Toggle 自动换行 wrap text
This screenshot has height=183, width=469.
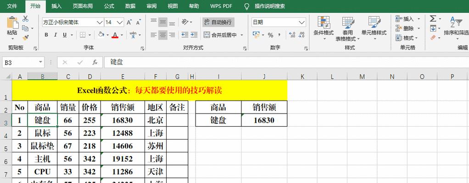click(x=218, y=22)
